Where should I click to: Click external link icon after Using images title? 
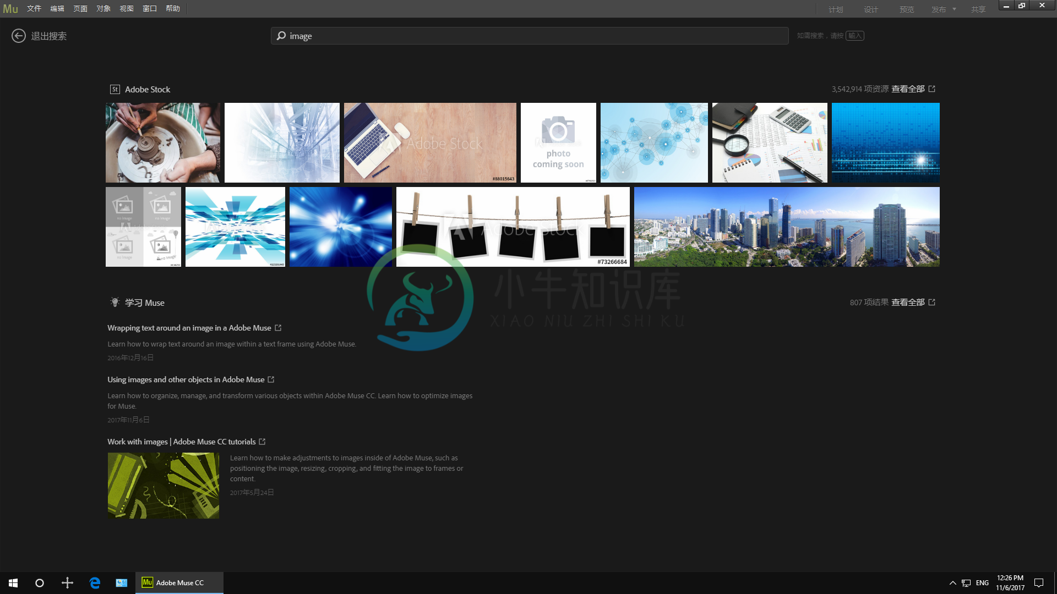pyautogui.click(x=271, y=380)
